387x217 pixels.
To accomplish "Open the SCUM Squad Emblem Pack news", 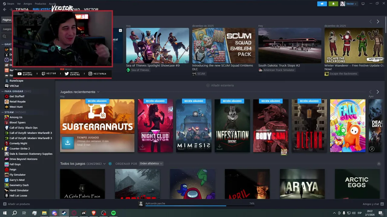I will pos(223,46).
